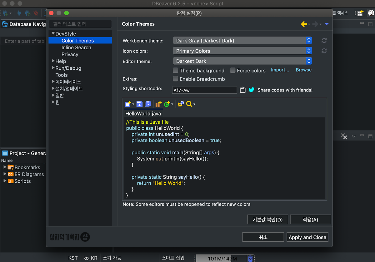Select Inline Search in preferences tree

point(76,47)
